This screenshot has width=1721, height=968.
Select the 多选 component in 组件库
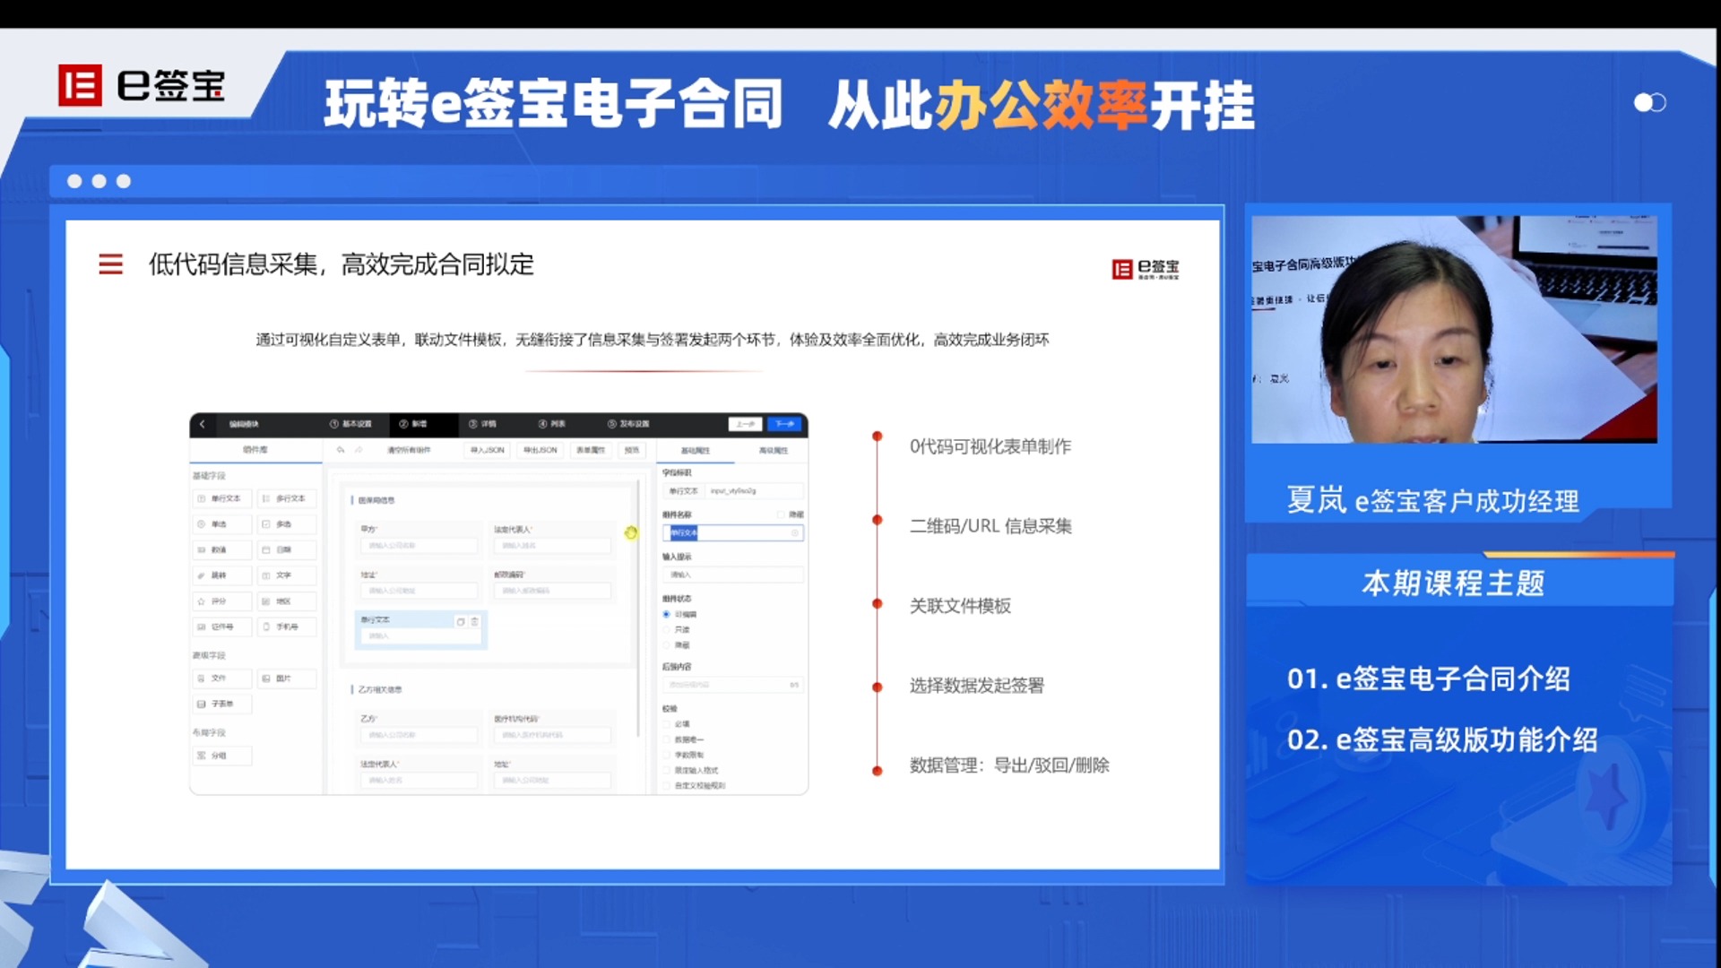(x=286, y=524)
